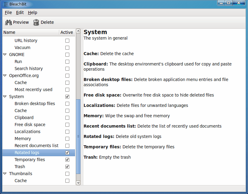This screenshot has width=248, height=194.
Task: Select the Search history row
Action: [x=39, y=69]
